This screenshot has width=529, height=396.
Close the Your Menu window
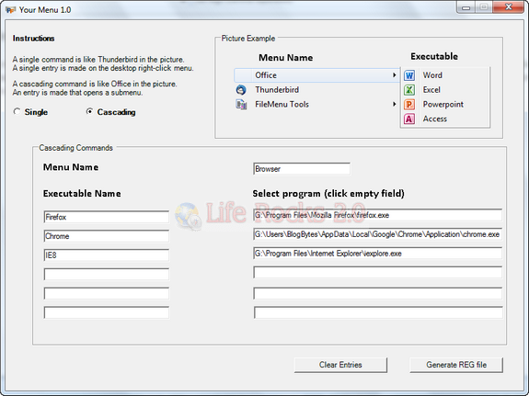click(x=509, y=7)
